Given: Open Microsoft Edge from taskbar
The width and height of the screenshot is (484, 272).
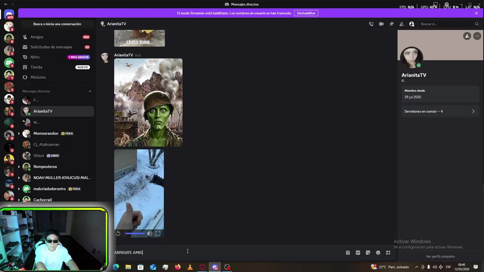Looking at the screenshot, I should [x=116, y=267].
